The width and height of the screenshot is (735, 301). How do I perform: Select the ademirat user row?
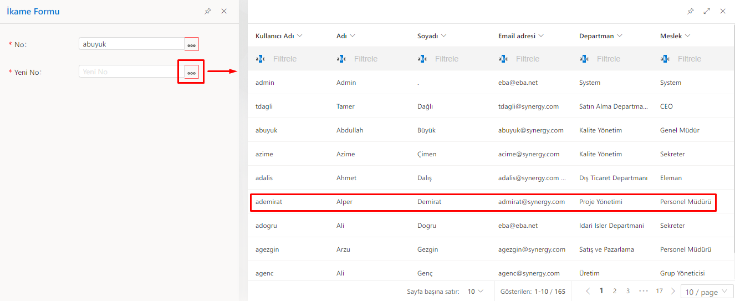(482, 202)
